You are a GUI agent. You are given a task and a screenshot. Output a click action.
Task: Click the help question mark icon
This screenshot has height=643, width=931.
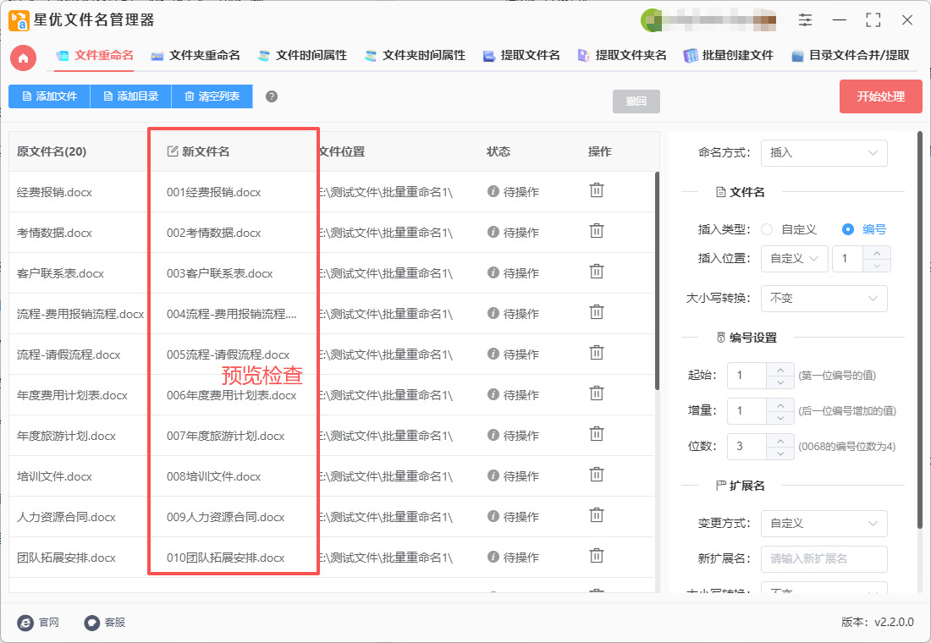click(272, 96)
